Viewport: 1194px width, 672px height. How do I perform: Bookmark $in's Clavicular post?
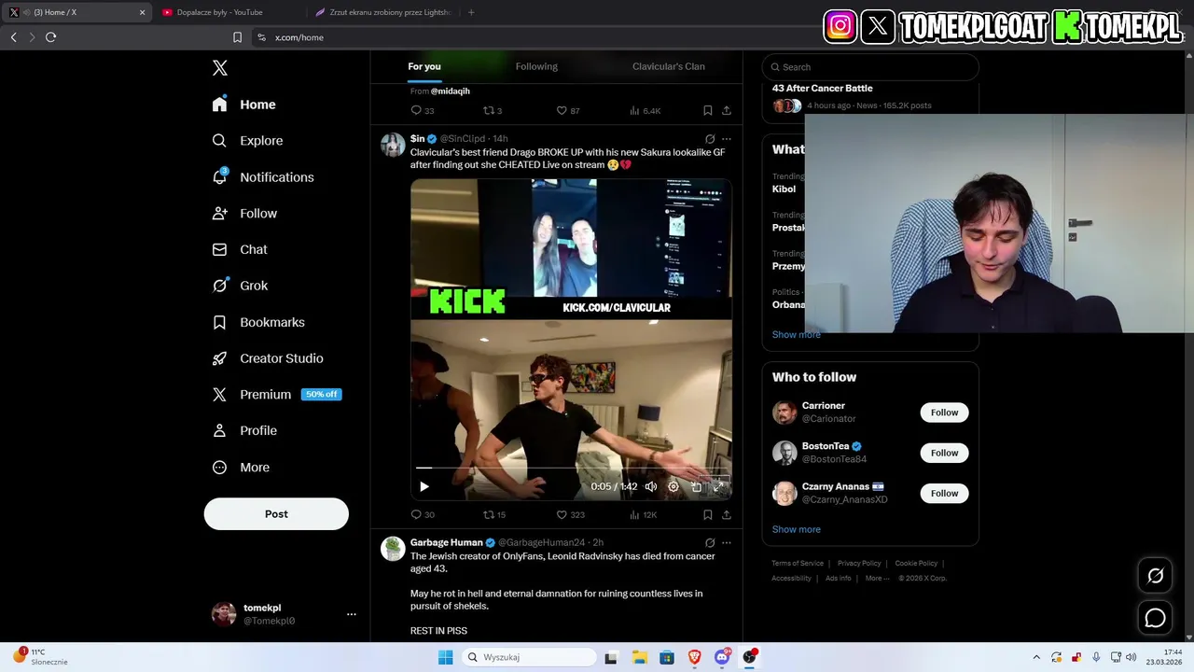click(708, 514)
